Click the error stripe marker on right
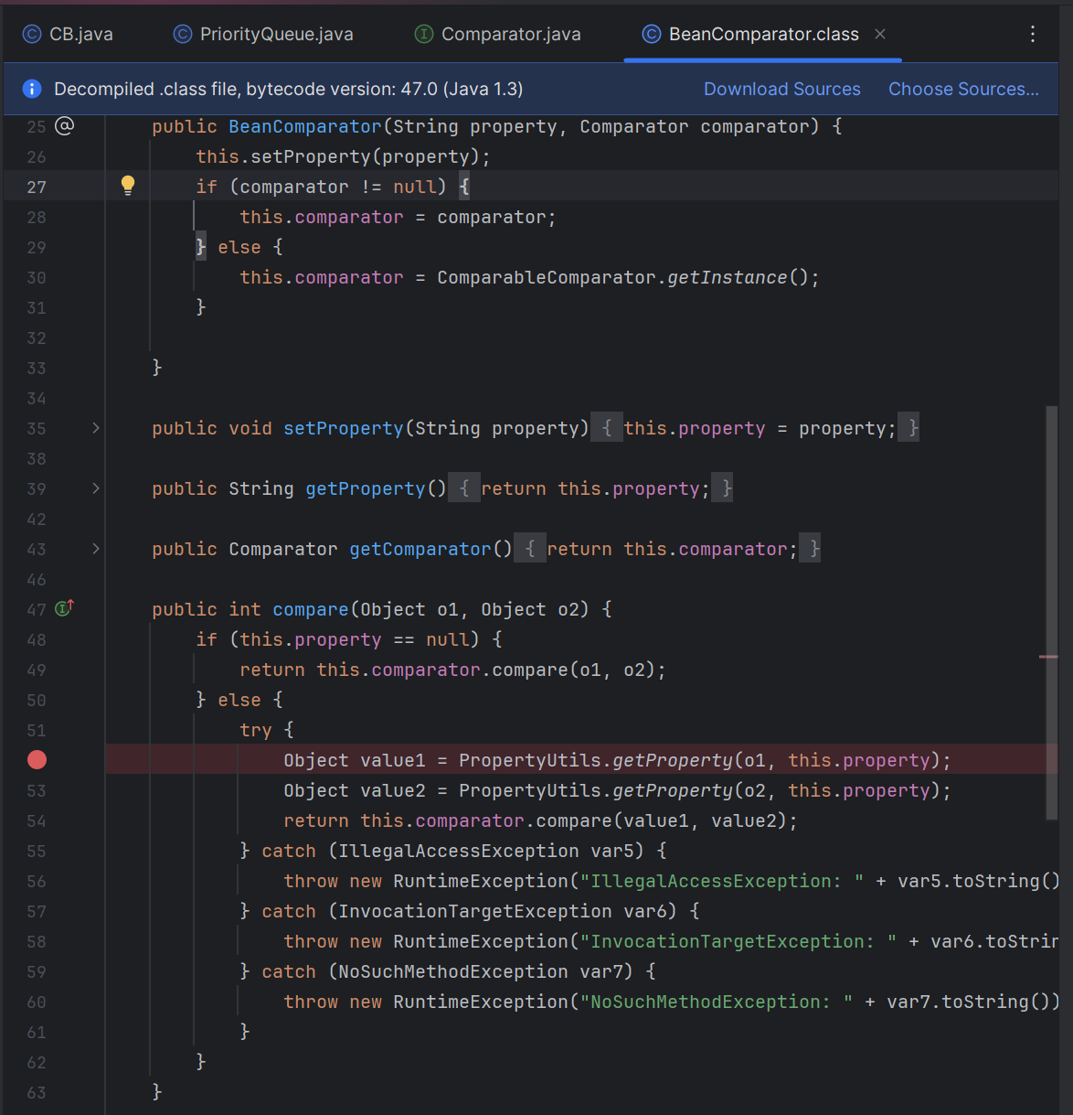This screenshot has width=1073, height=1115. [1048, 657]
